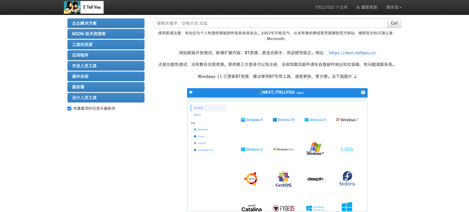
Task: Open the 最新更新 RSS feed link
Action: click(x=367, y=7)
